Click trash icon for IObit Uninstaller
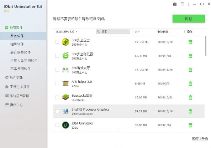Screen dimensions: 211x148 [x=190, y=125]
